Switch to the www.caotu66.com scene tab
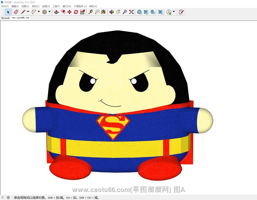The image size is (257, 200). pos(20,18)
